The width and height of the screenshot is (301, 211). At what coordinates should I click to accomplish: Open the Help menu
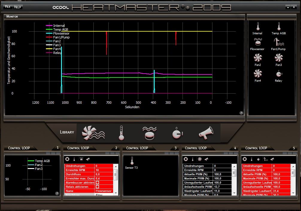pyautogui.click(x=17, y=7)
